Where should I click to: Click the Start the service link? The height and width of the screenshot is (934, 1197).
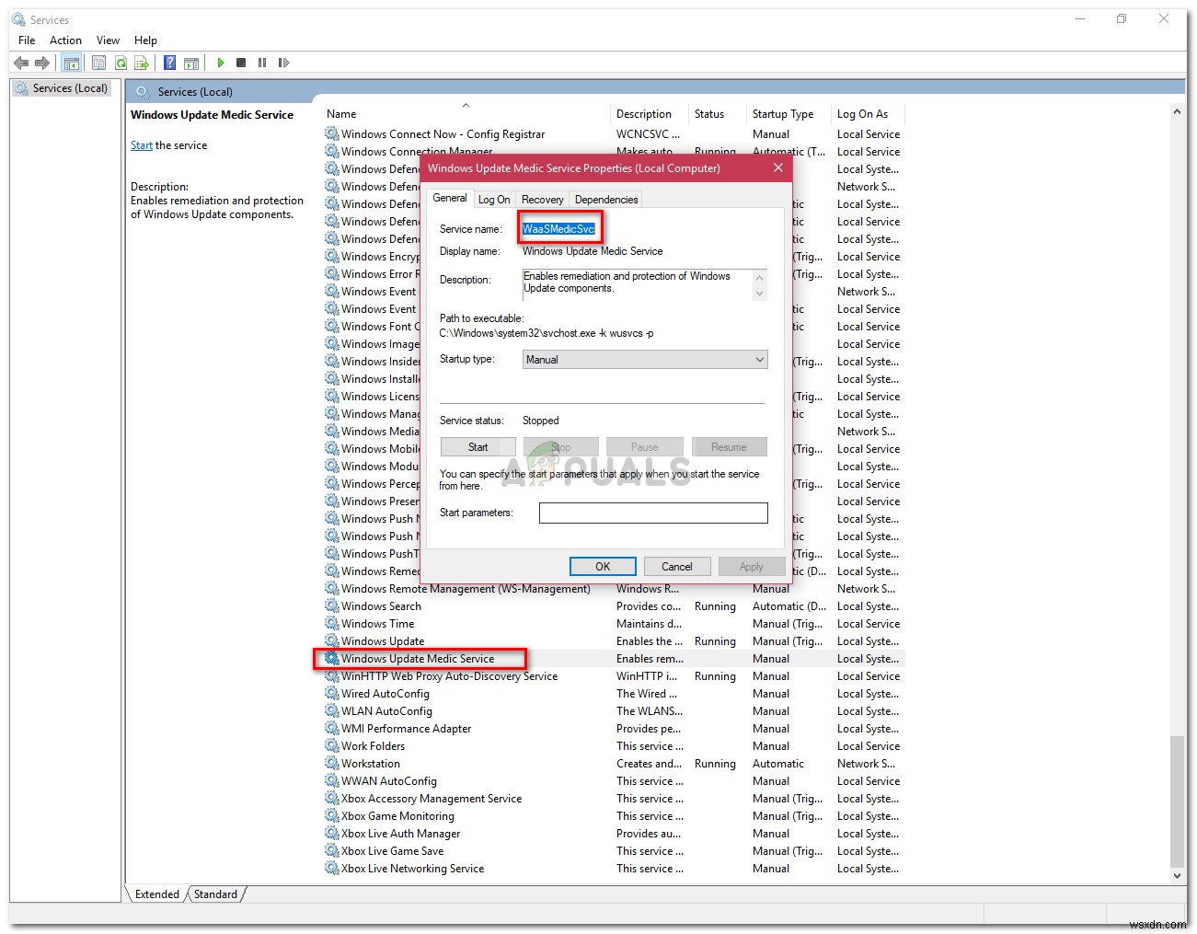[142, 145]
